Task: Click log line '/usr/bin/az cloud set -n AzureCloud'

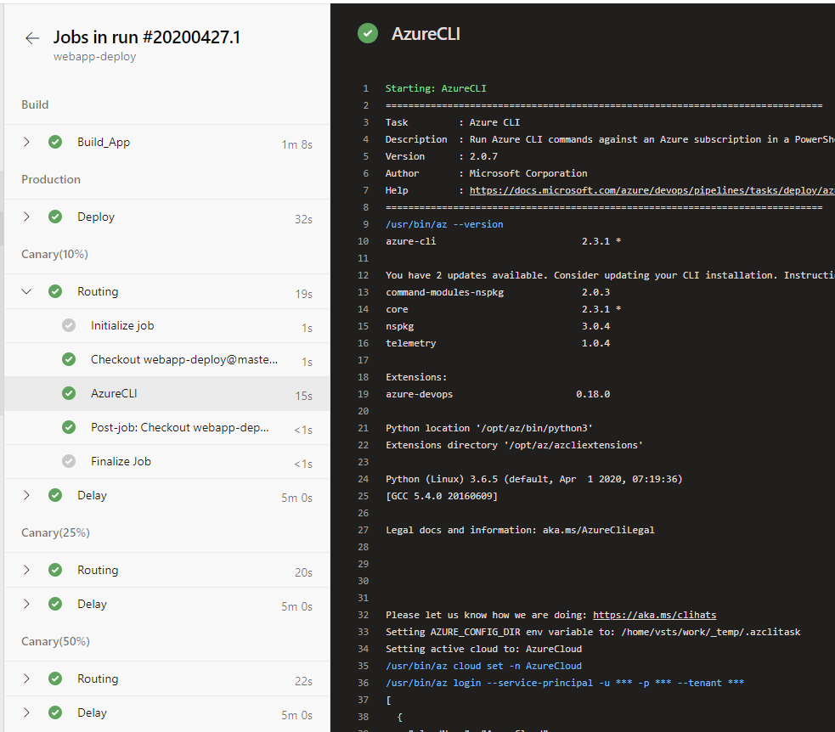Action: [483, 666]
